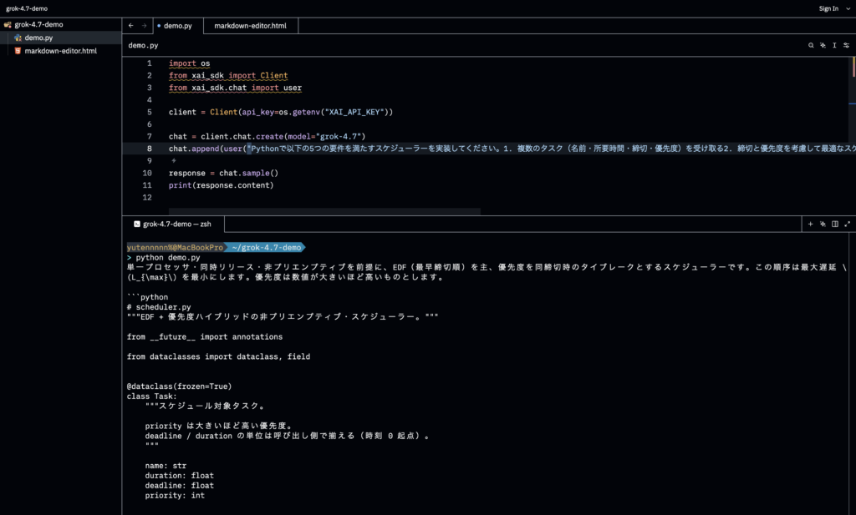
Task: Click 'priority: int' in terminal output
Action: click(x=175, y=495)
